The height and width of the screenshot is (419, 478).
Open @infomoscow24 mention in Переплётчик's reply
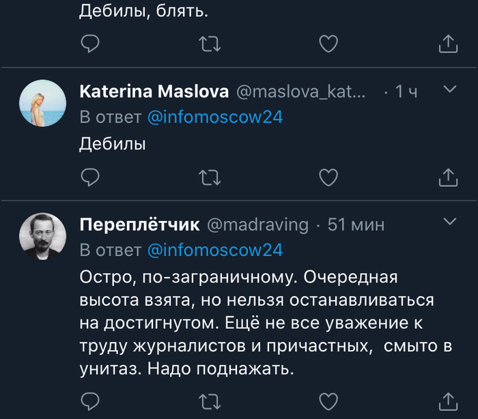[215, 250]
